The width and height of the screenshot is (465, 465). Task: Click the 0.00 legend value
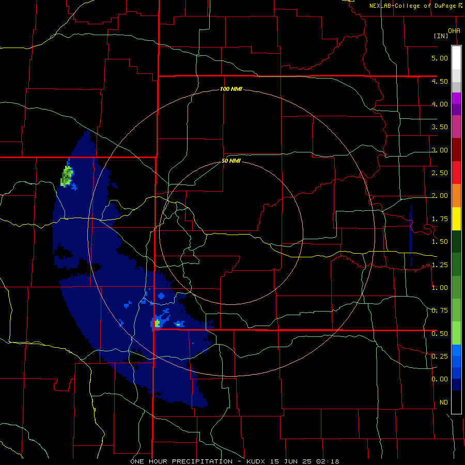coord(440,379)
